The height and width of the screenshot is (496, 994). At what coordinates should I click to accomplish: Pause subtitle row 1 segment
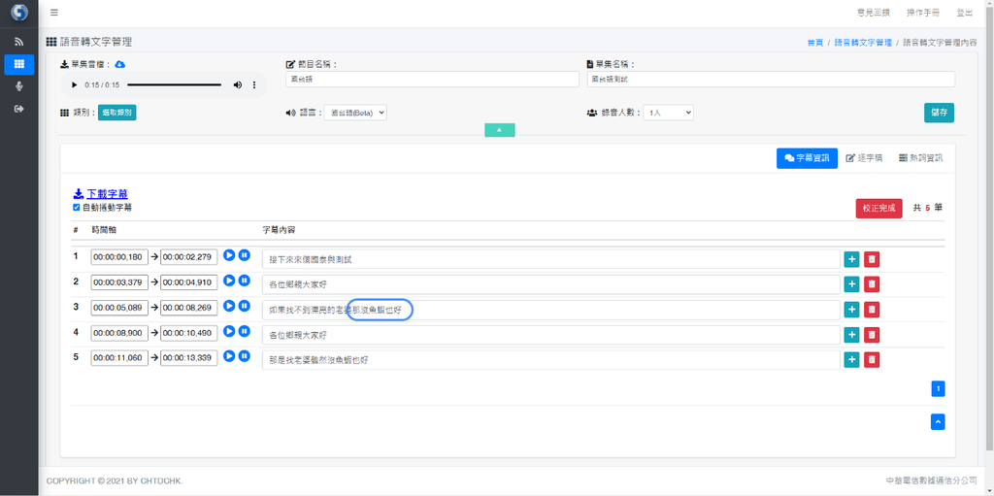(x=244, y=255)
